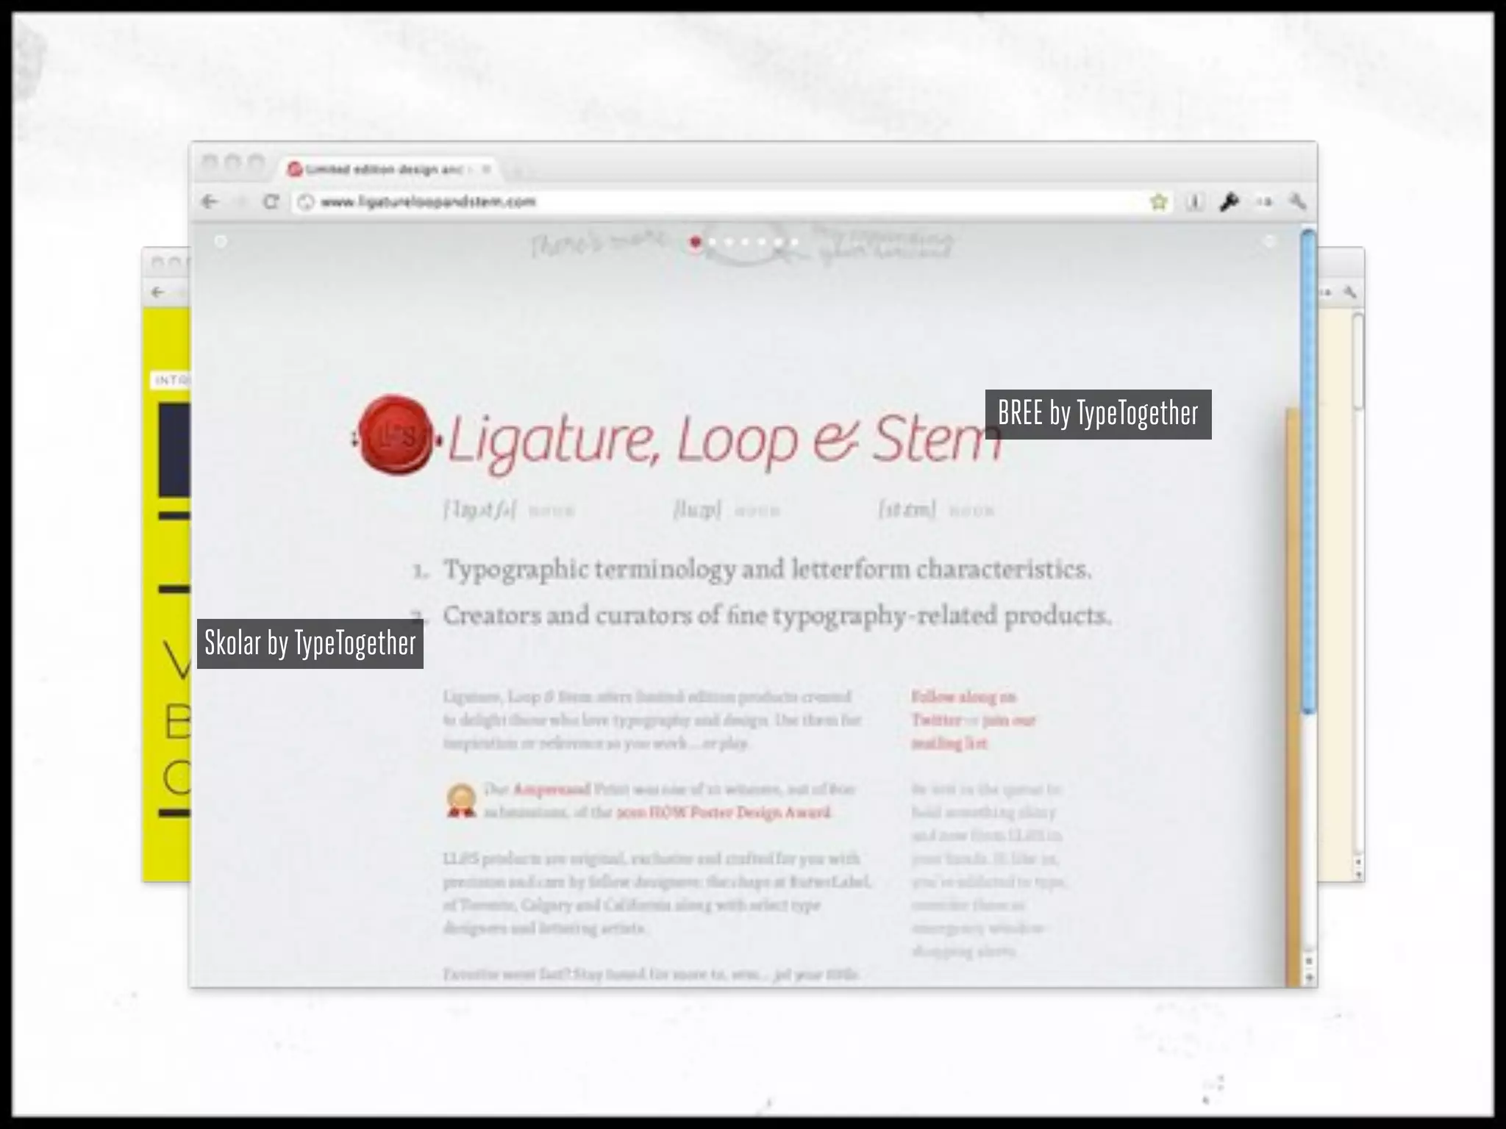Open the red 'Ampersand' link
Image resolution: width=1506 pixels, height=1129 pixels.
point(552,789)
